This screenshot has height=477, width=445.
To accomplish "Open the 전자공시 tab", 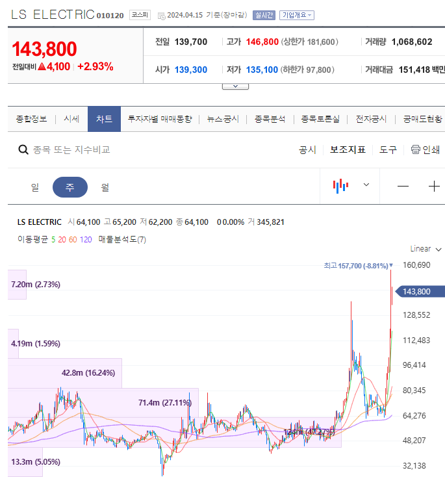I will [371, 119].
